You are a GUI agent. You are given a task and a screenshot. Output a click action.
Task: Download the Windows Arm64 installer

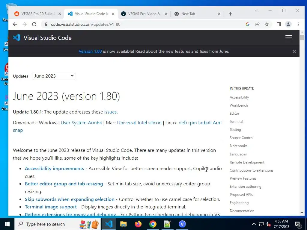[x=95, y=122]
